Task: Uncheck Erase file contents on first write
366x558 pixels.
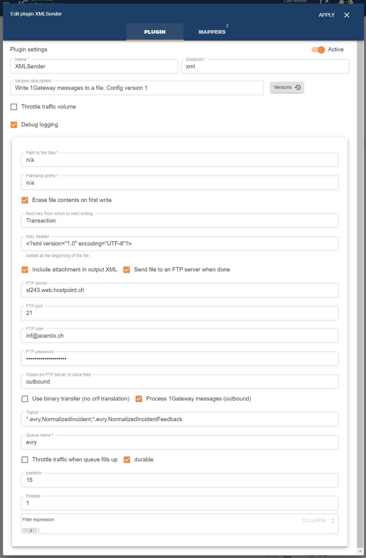Action: (x=25, y=200)
